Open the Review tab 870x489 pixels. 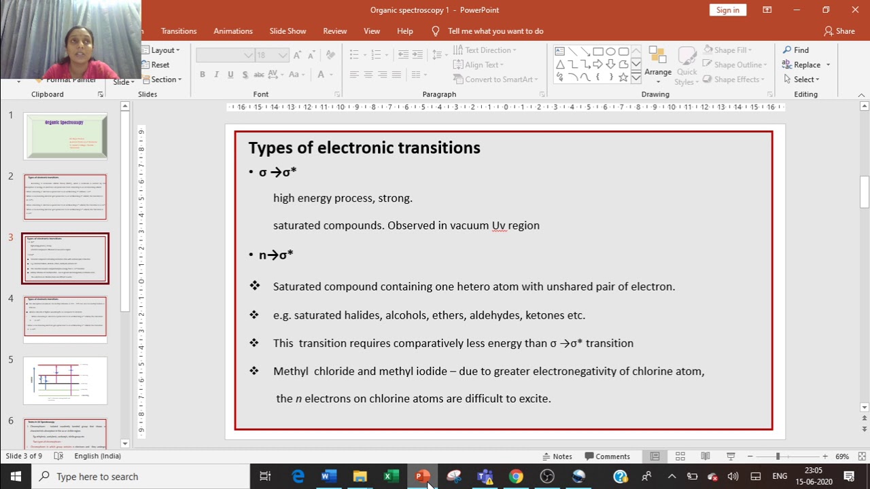pos(335,31)
